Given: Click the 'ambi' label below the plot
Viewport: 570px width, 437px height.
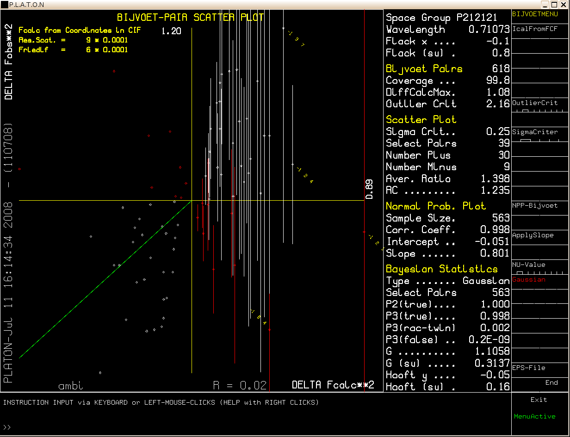Looking at the screenshot, I should (x=71, y=385).
